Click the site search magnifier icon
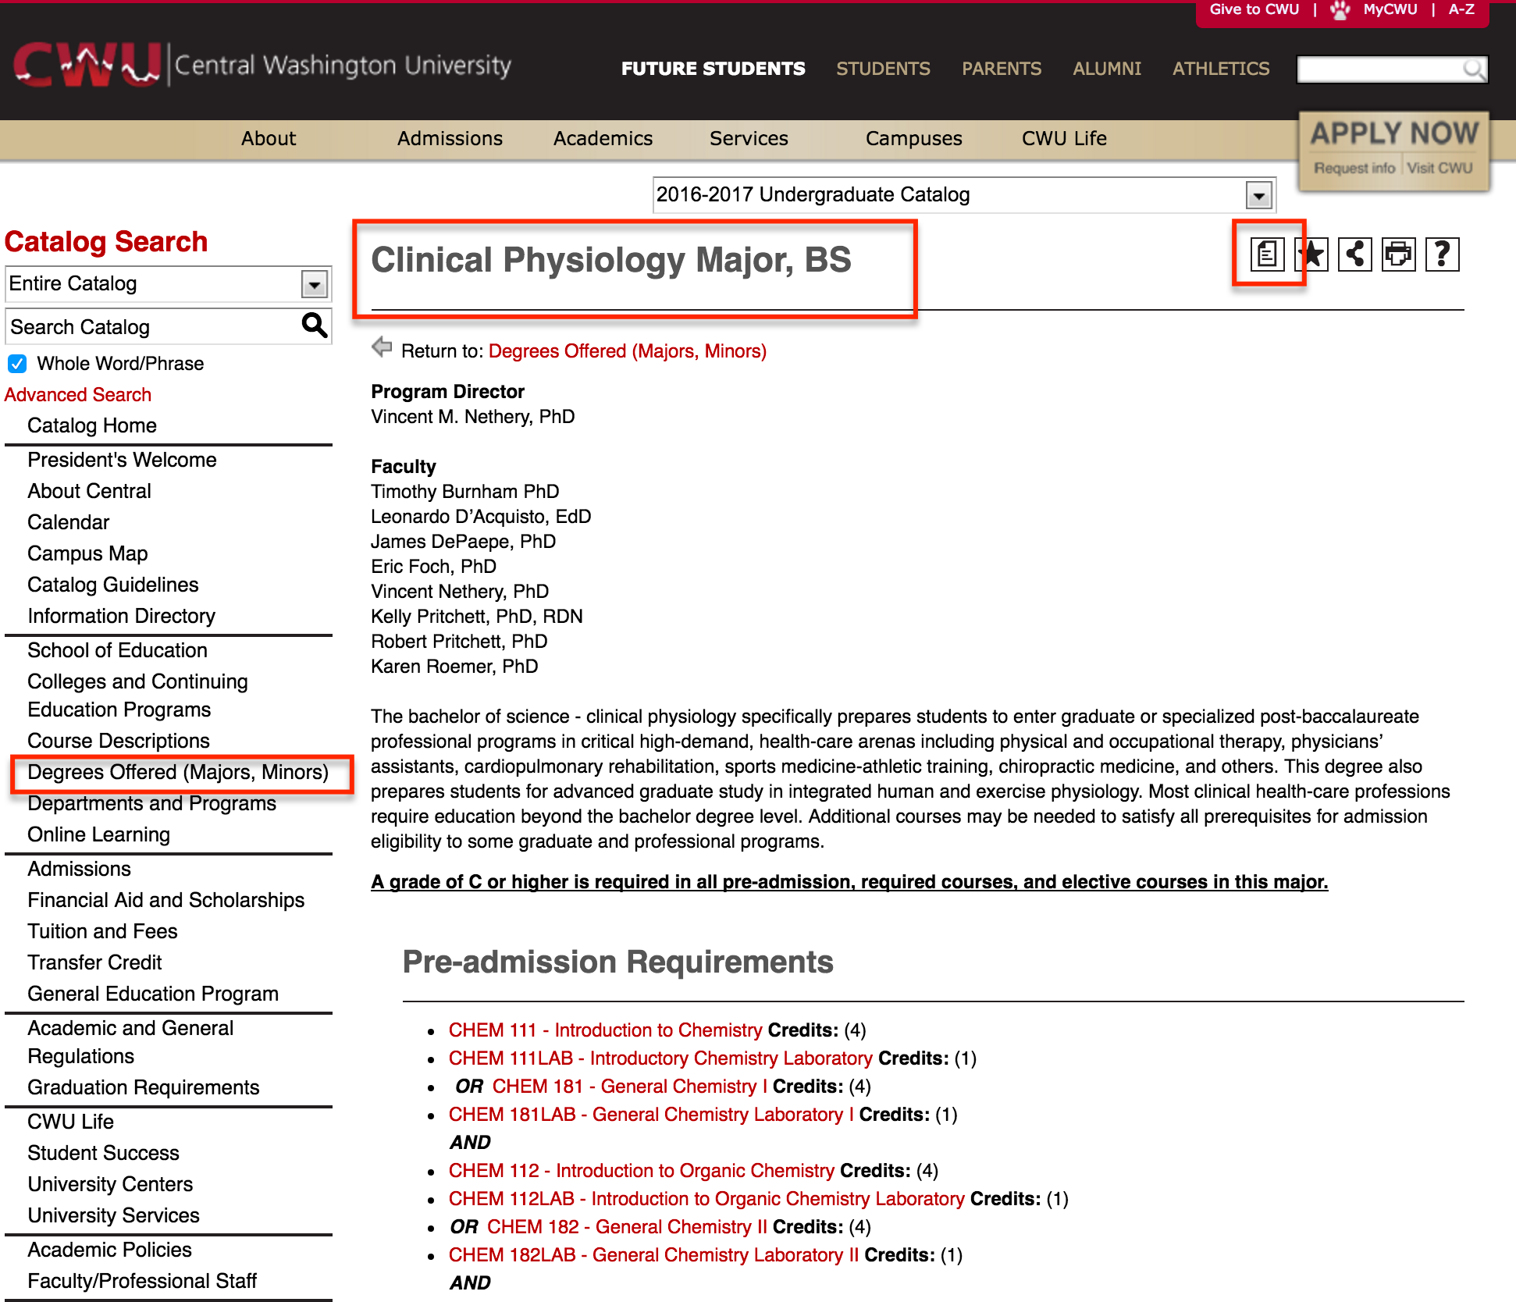Screen dimensions: 1516x1302 click(1473, 69)
